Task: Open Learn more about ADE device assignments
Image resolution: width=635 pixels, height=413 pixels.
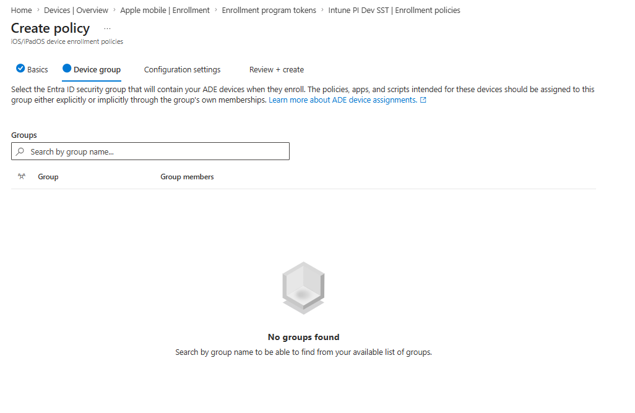Action: coord(343,100)
